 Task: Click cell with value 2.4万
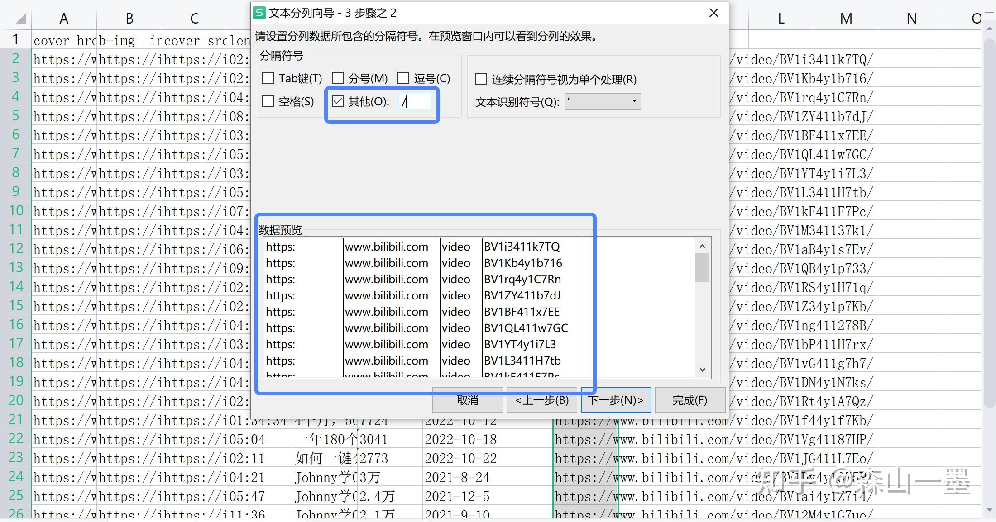pos(390,496)
